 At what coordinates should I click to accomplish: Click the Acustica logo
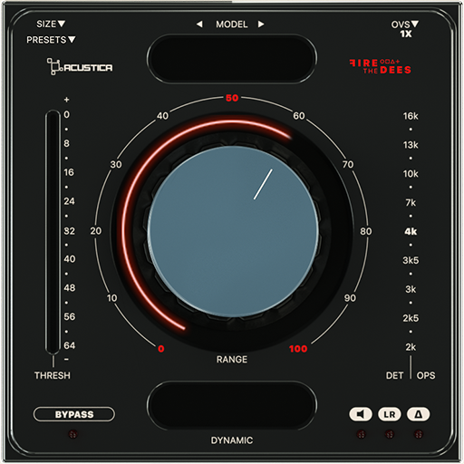click(80, 66)
